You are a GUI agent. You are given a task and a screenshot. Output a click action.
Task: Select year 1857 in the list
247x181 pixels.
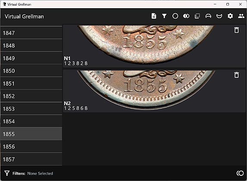[31, 159]
